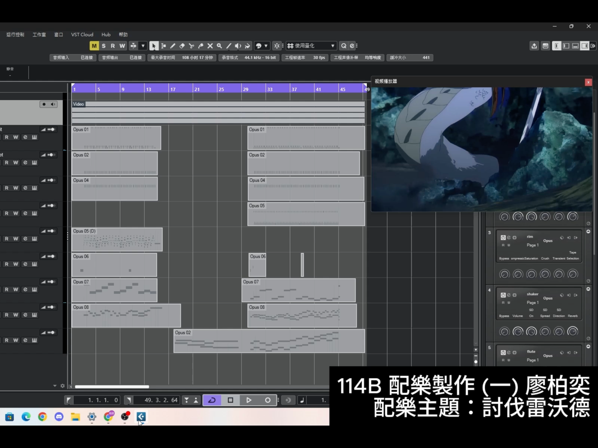The image size is (598, 448).
Task: Open the Page 1 selector on the rim slot
Action: click(x=533, y=245)
